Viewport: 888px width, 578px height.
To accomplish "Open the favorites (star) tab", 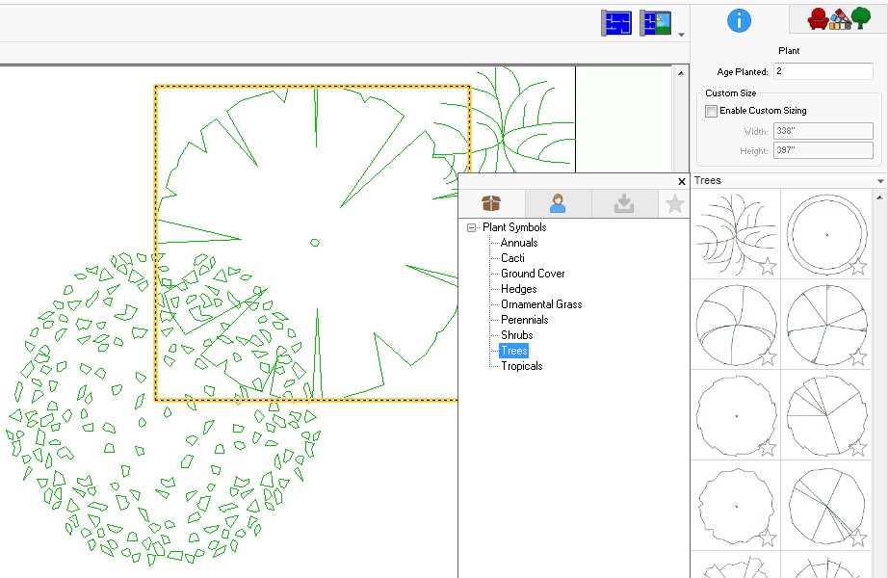I will tap(674, 203).
